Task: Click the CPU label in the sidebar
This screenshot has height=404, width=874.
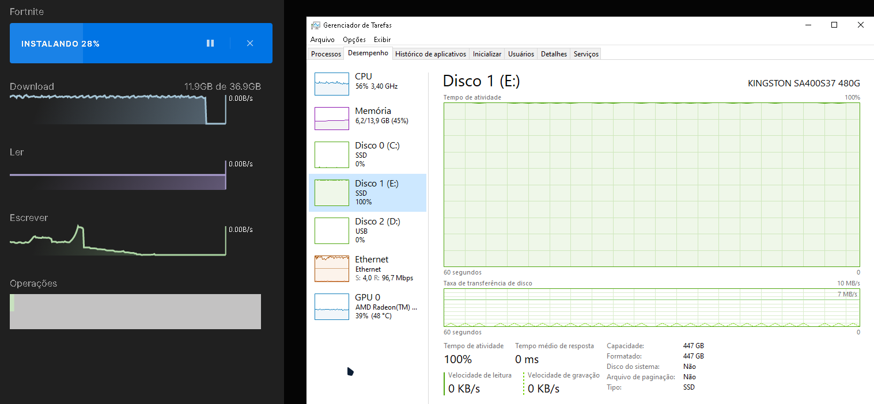Action: [364, 77]
